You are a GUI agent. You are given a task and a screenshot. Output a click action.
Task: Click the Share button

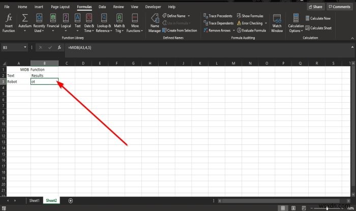click(x=316, y=7)
